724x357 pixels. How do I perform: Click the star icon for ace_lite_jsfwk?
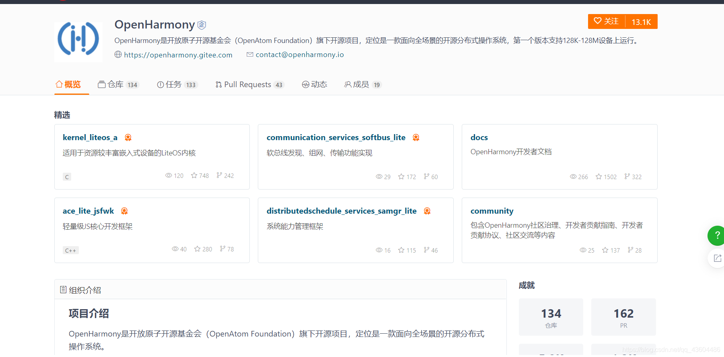pyautogui.click(x=197, y=249)
